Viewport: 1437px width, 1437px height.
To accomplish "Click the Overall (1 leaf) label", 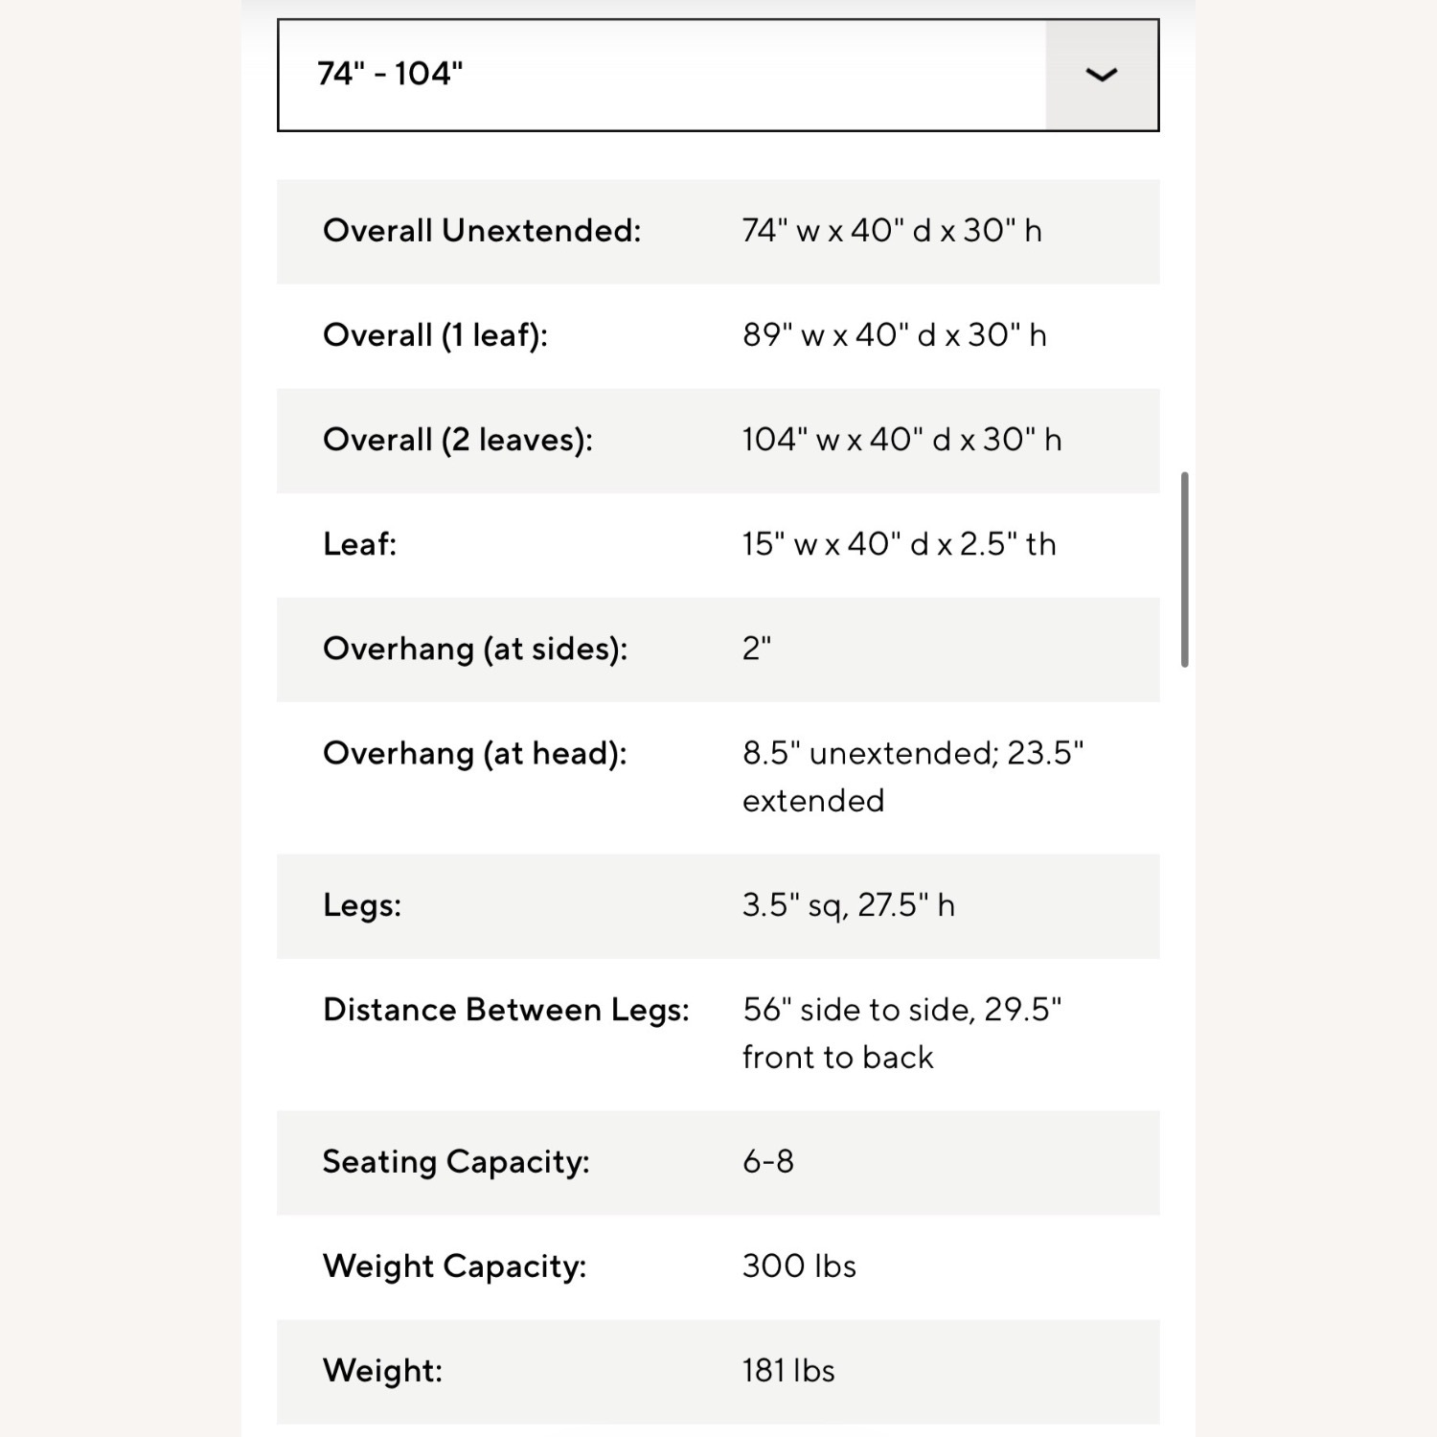I will tap(436, 335).
